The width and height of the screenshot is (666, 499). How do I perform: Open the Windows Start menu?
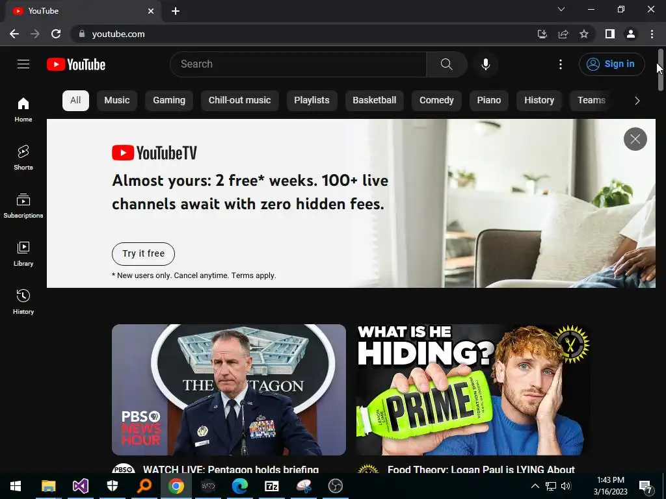point(16,486)
